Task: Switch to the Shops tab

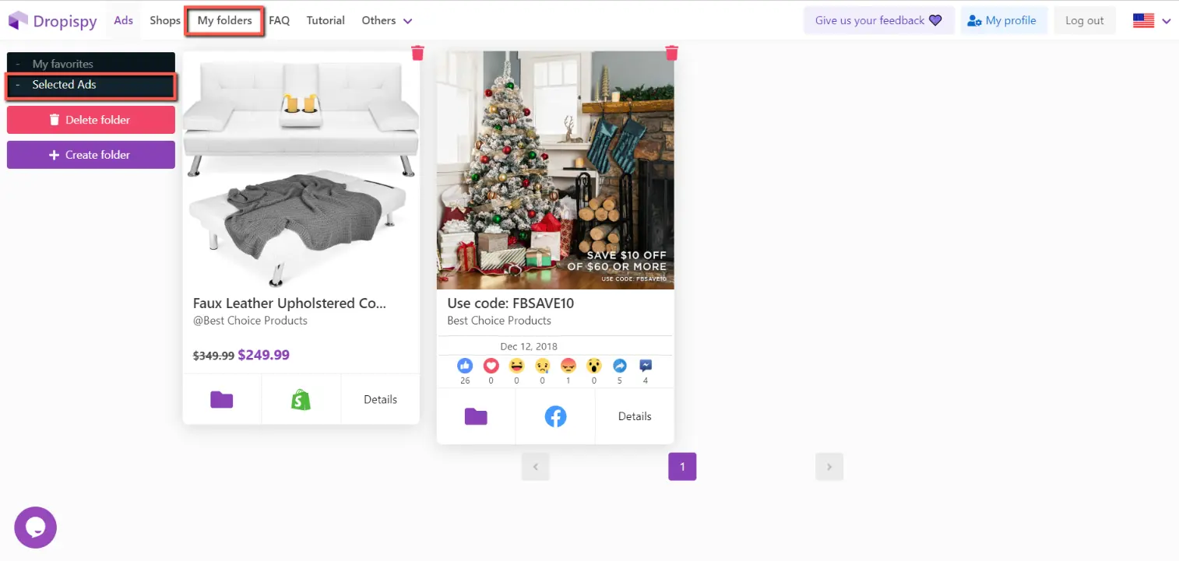Action: click(x=164, y=20)
